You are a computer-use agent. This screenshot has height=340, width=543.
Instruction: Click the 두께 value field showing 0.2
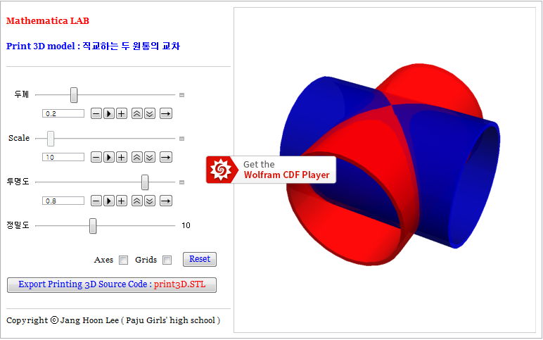coord(63,113)
